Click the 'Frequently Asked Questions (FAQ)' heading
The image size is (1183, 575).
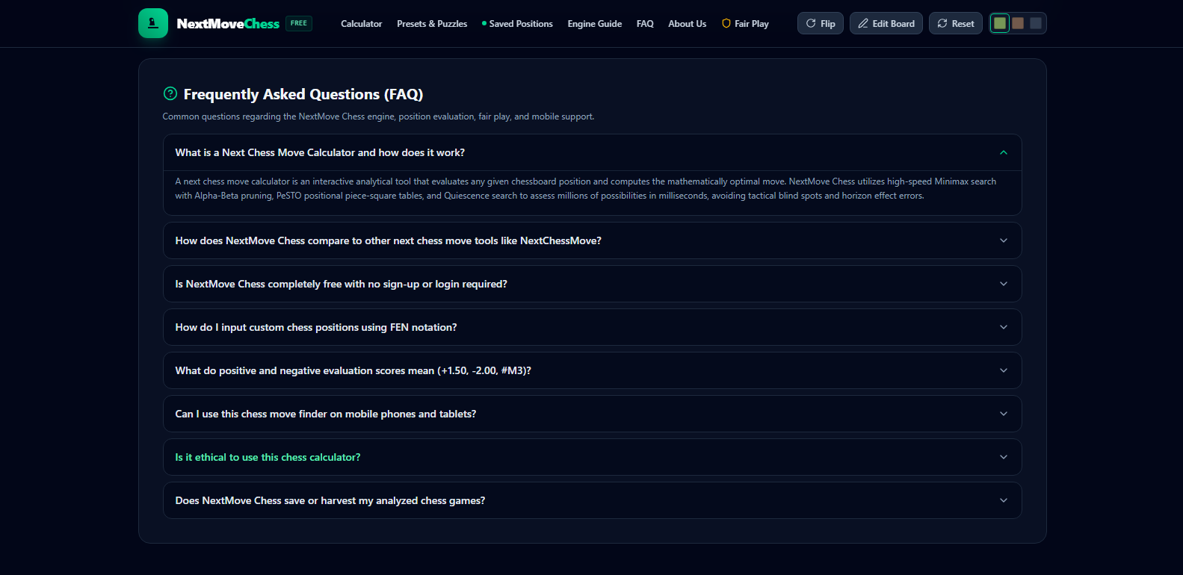pos(303,94)
